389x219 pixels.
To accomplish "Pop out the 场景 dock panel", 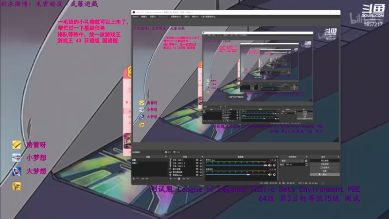I will 166,157.
